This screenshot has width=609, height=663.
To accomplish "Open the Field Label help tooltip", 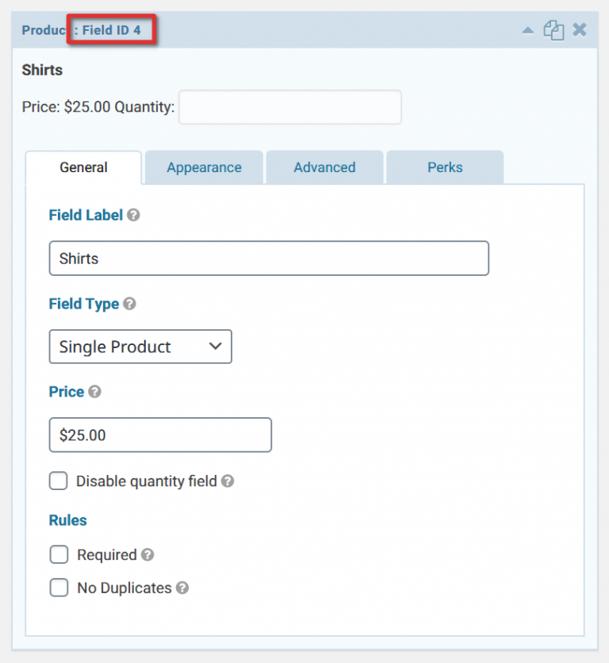I will point(132,215).
